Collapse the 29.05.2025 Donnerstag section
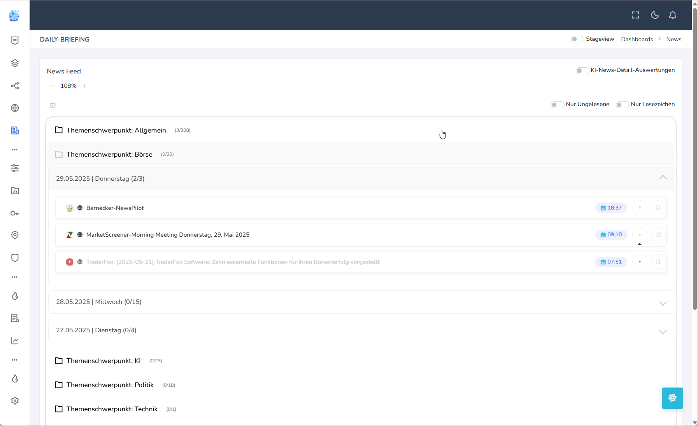 pyautogui.click(x=663, y=178)
